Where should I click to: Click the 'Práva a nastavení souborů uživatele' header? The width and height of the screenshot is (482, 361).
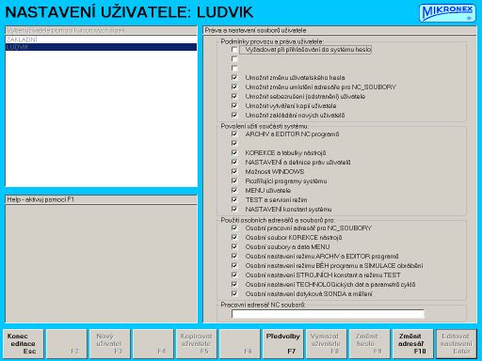point(340,30)
